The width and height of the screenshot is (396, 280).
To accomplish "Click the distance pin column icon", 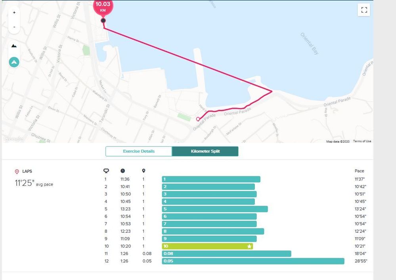I will [144, 171].
